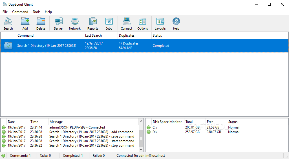Click the green status icon for the D:\ drive
Viewport: 289px width, 159px height.
pyautogui.click(x=149, y=132)
